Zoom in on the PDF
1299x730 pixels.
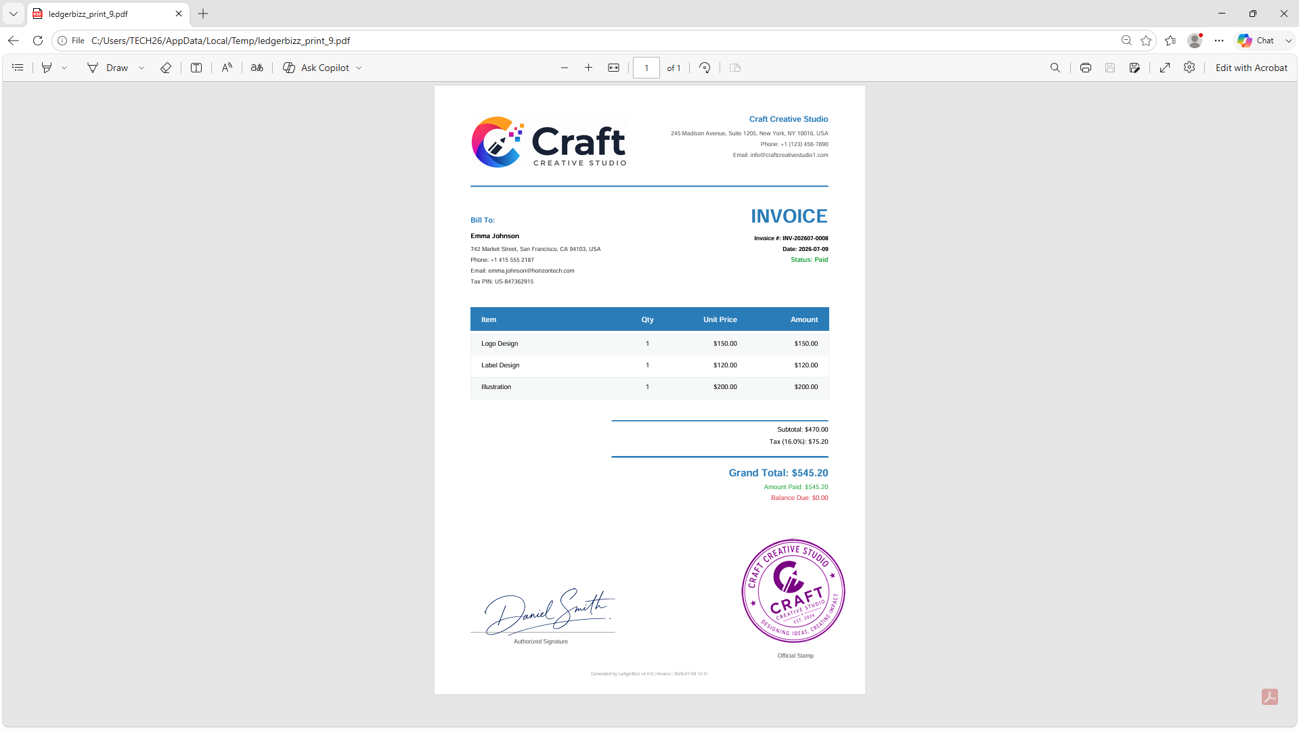coord(589,68)
